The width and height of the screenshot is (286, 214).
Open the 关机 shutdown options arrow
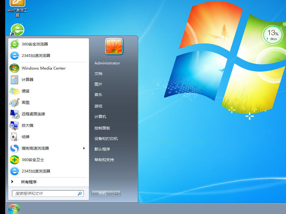click(117, 193)
